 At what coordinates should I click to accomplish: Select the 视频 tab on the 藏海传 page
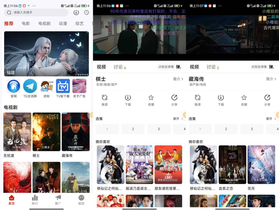tap(194, 67)
